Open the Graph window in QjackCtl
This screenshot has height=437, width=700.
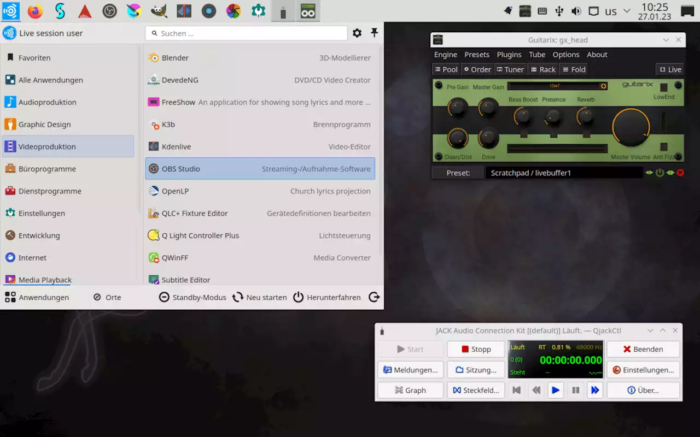[x=410, y=391]
